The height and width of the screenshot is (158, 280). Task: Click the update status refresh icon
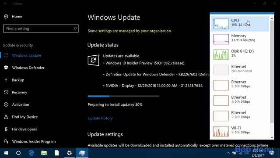coord(93,60)
